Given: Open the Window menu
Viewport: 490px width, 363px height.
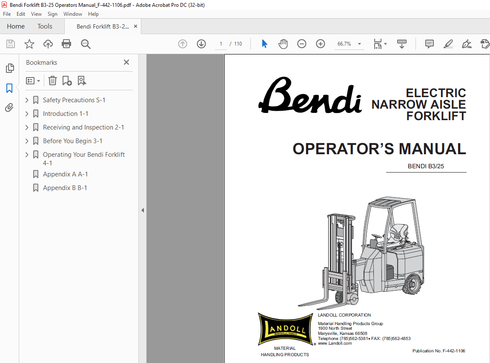Looking at the screenshot, I should (x=72, y=14).
